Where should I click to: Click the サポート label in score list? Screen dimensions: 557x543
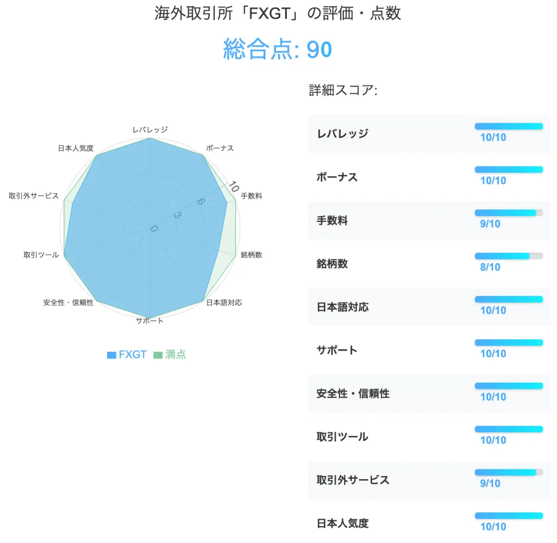click(336, 350)
